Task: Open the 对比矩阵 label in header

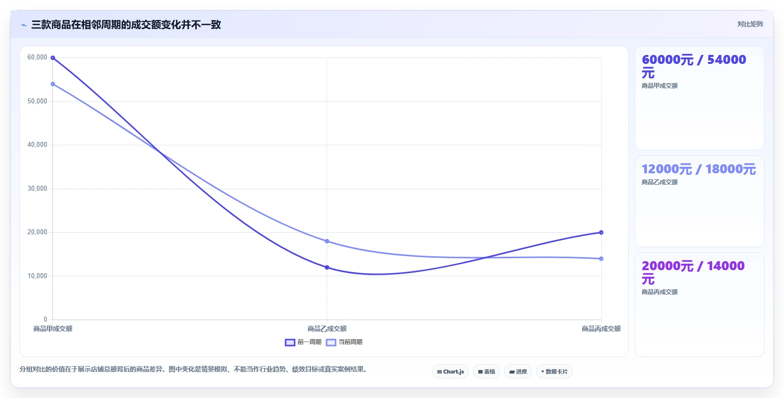Action: pyautogui.click(x=751, y=24)
